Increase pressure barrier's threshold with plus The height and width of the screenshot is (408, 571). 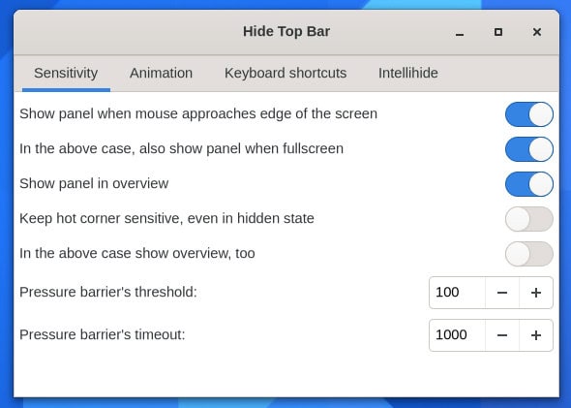pyautogui.click(x=536, y=293)
